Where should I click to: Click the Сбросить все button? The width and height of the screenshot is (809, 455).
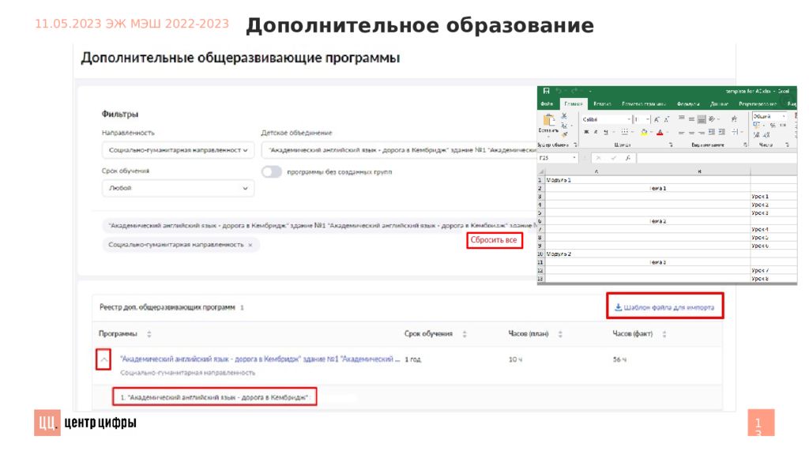point(495,240)
